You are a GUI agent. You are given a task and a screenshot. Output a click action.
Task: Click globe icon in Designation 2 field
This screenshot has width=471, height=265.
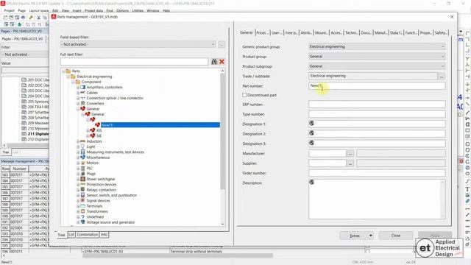[311, 133]
